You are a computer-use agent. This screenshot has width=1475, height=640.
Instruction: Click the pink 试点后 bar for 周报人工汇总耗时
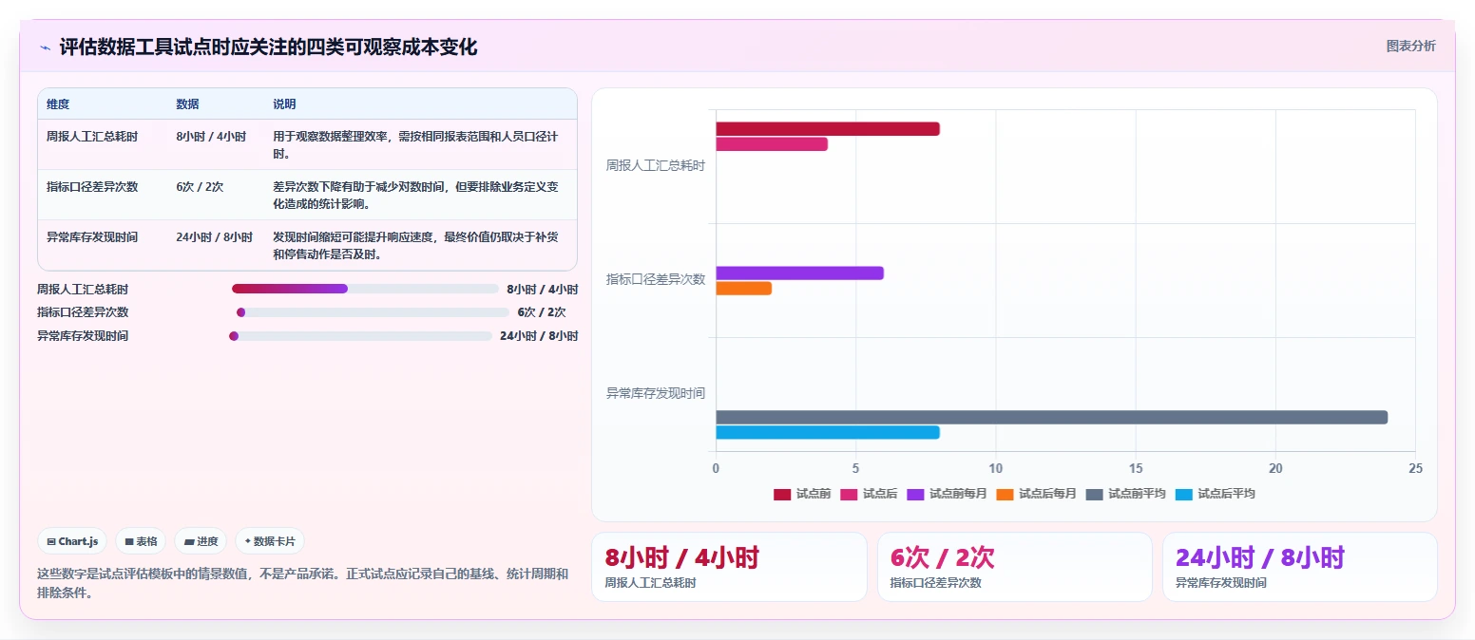click(x=772, y=144)
